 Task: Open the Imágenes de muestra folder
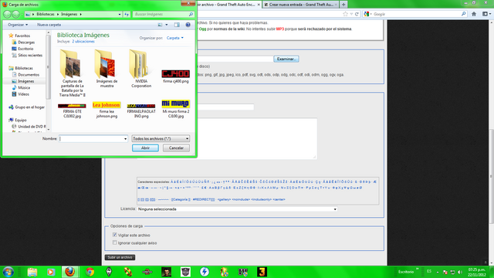[107, 69]
